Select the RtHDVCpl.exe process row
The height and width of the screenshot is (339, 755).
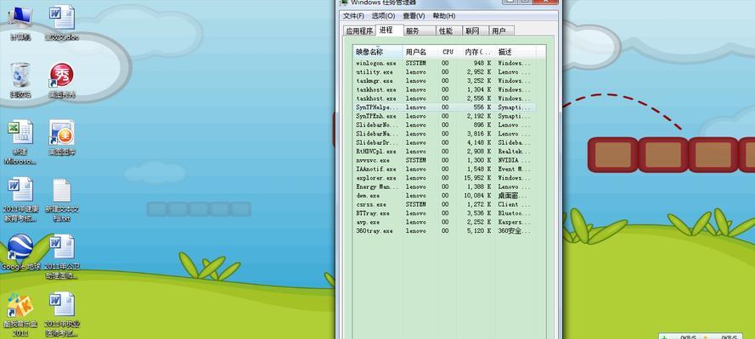[x=444, y=151]
